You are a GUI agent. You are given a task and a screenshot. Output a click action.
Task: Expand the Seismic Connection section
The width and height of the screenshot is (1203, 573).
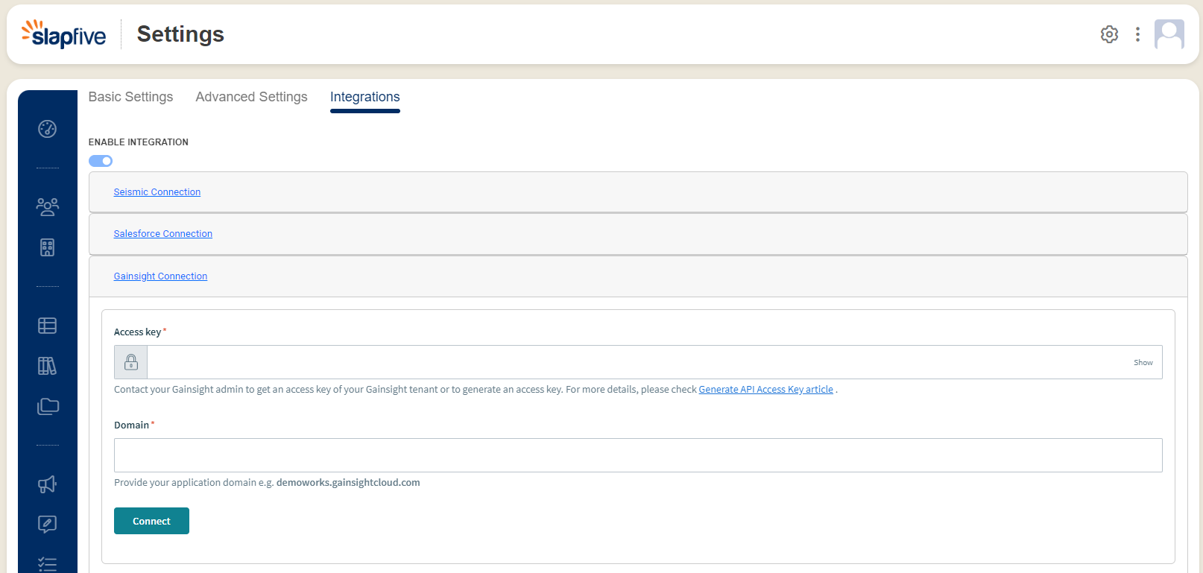click(x=157, y=192)
